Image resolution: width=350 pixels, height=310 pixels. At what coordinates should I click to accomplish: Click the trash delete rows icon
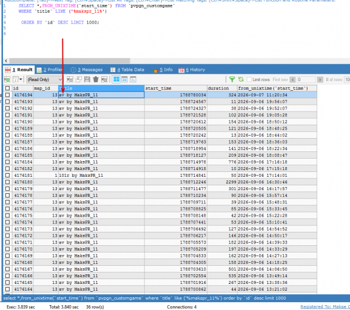pos(96,79)
